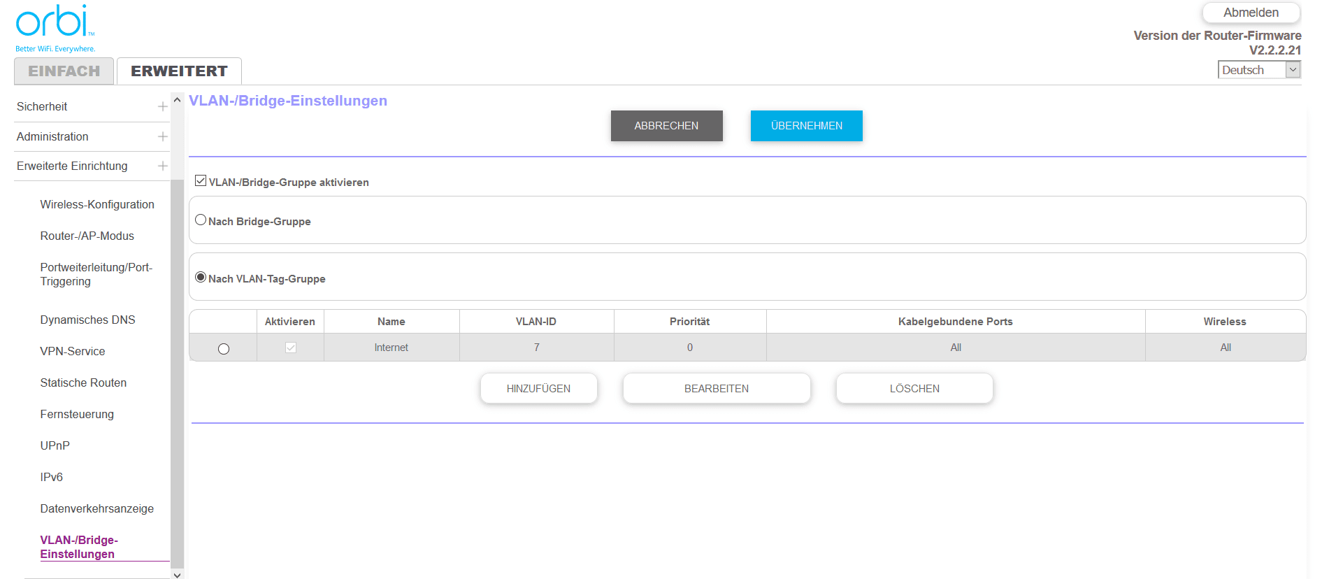Image resolution: width=1322 pixels, height=579 pixels.
Task: Select the Internet row radio button
Action: pyautogui.click(x=224, y=349)
